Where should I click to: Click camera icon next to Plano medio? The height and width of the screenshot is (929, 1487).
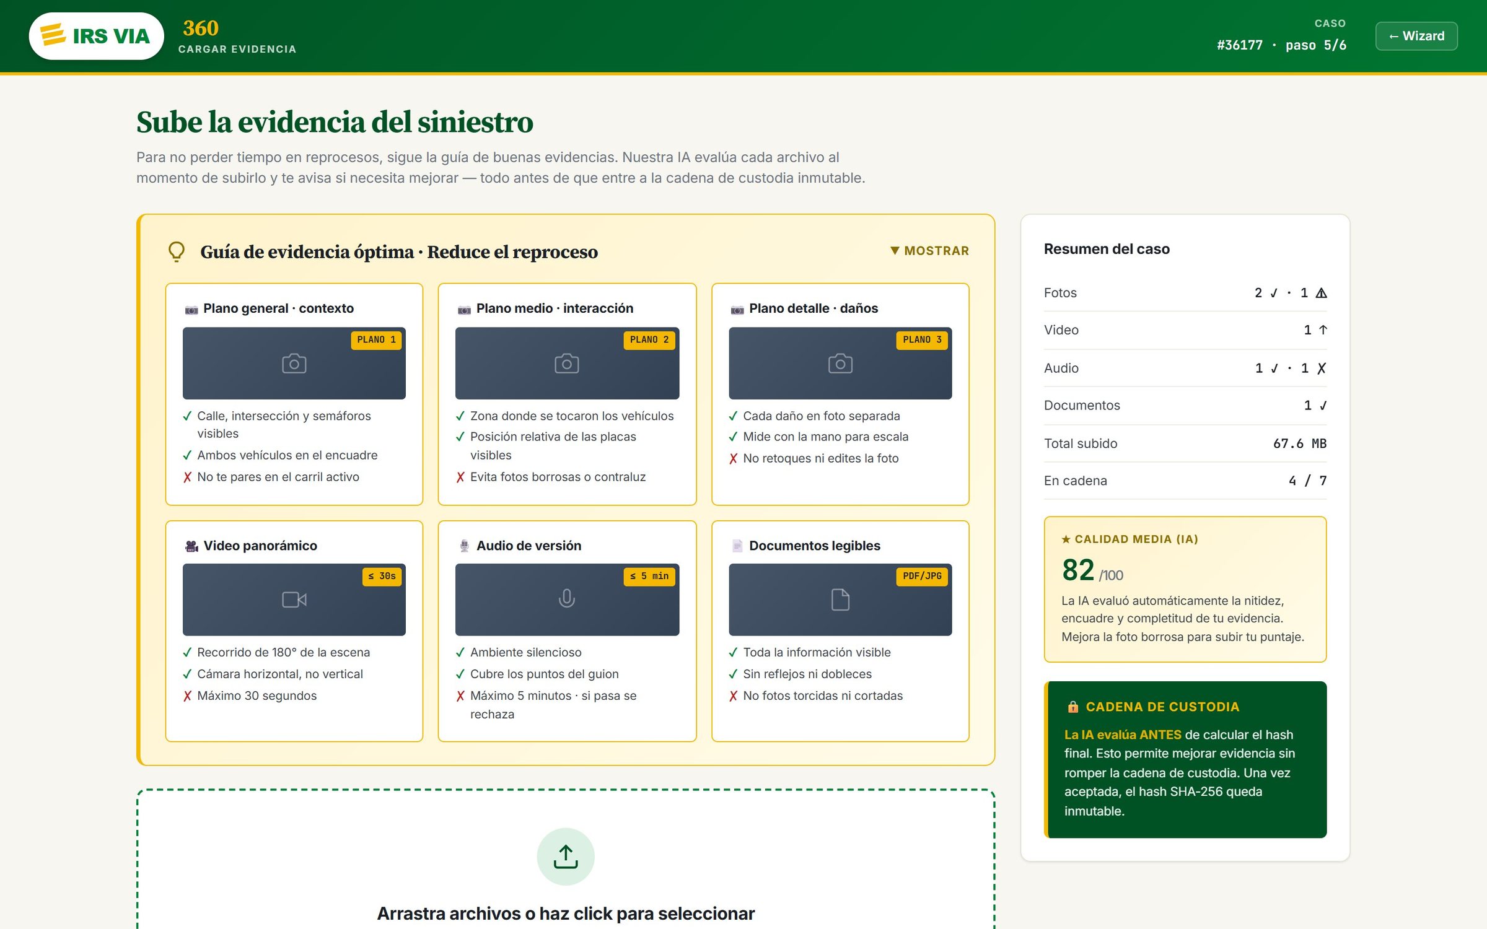click(464, 309)
